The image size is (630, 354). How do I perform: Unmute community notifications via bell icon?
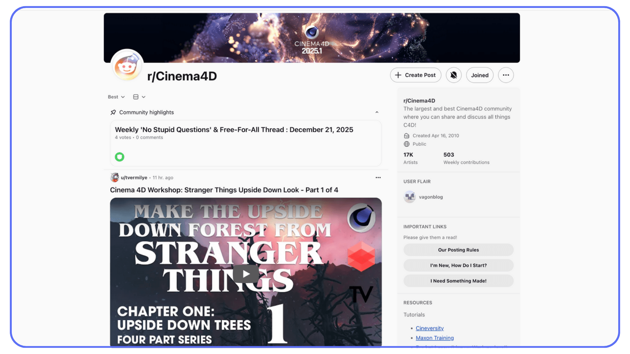point(453,75)
